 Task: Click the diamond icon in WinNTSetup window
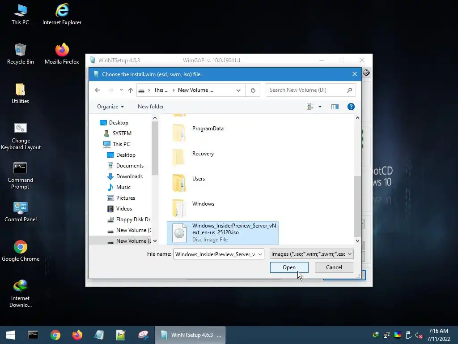[x=366, y=72]
